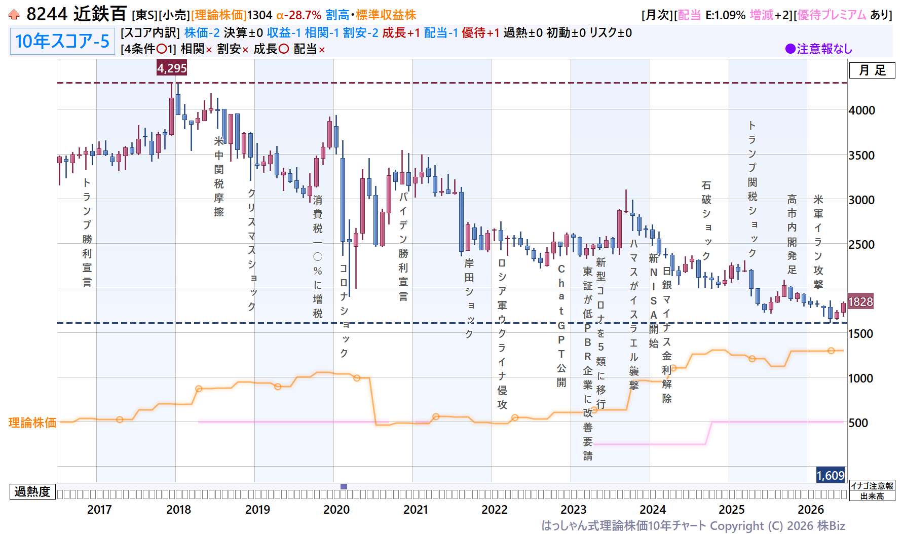
Task: Click the purple dot beside 注意報なし
Action: click(790, 49)
